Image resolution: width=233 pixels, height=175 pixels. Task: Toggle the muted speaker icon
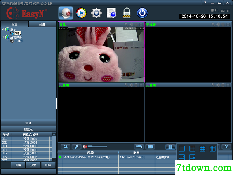click(x=85, y=147)
